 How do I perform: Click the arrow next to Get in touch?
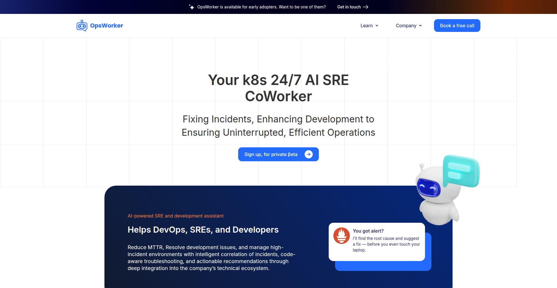pos(366,7)
